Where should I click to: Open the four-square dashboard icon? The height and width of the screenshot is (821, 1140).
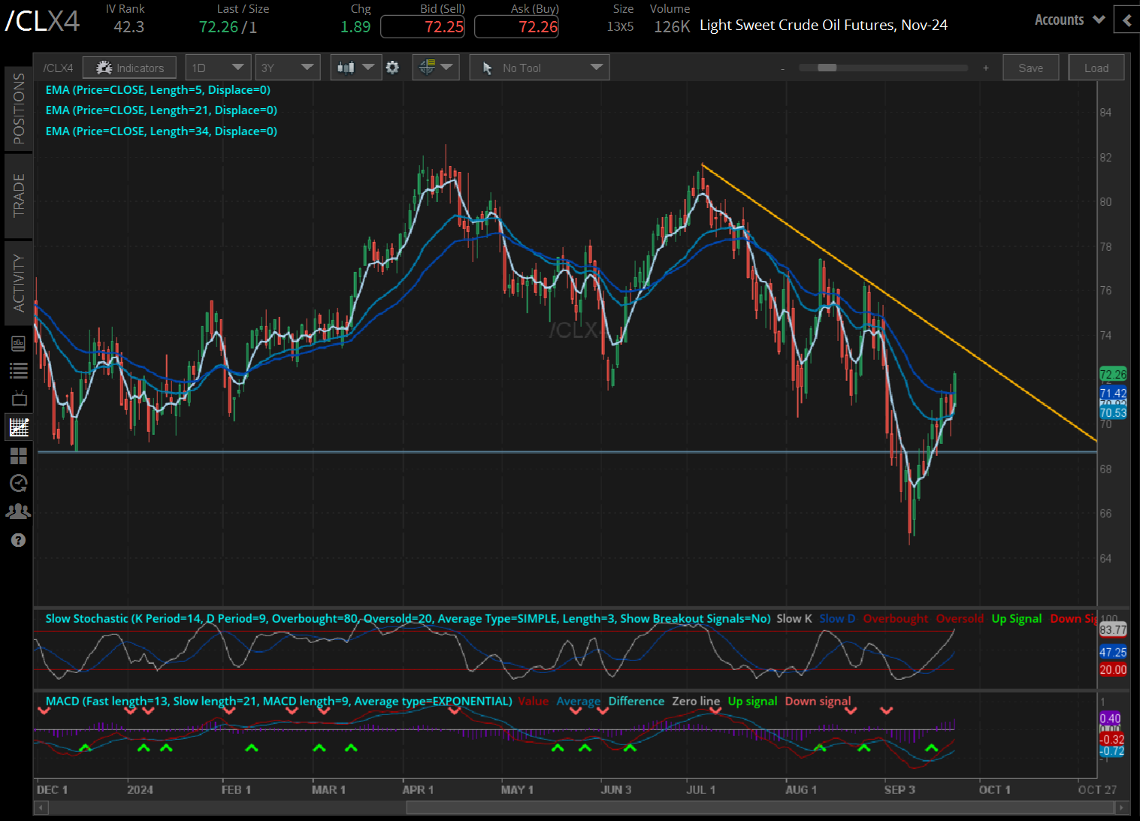[19, 456]
